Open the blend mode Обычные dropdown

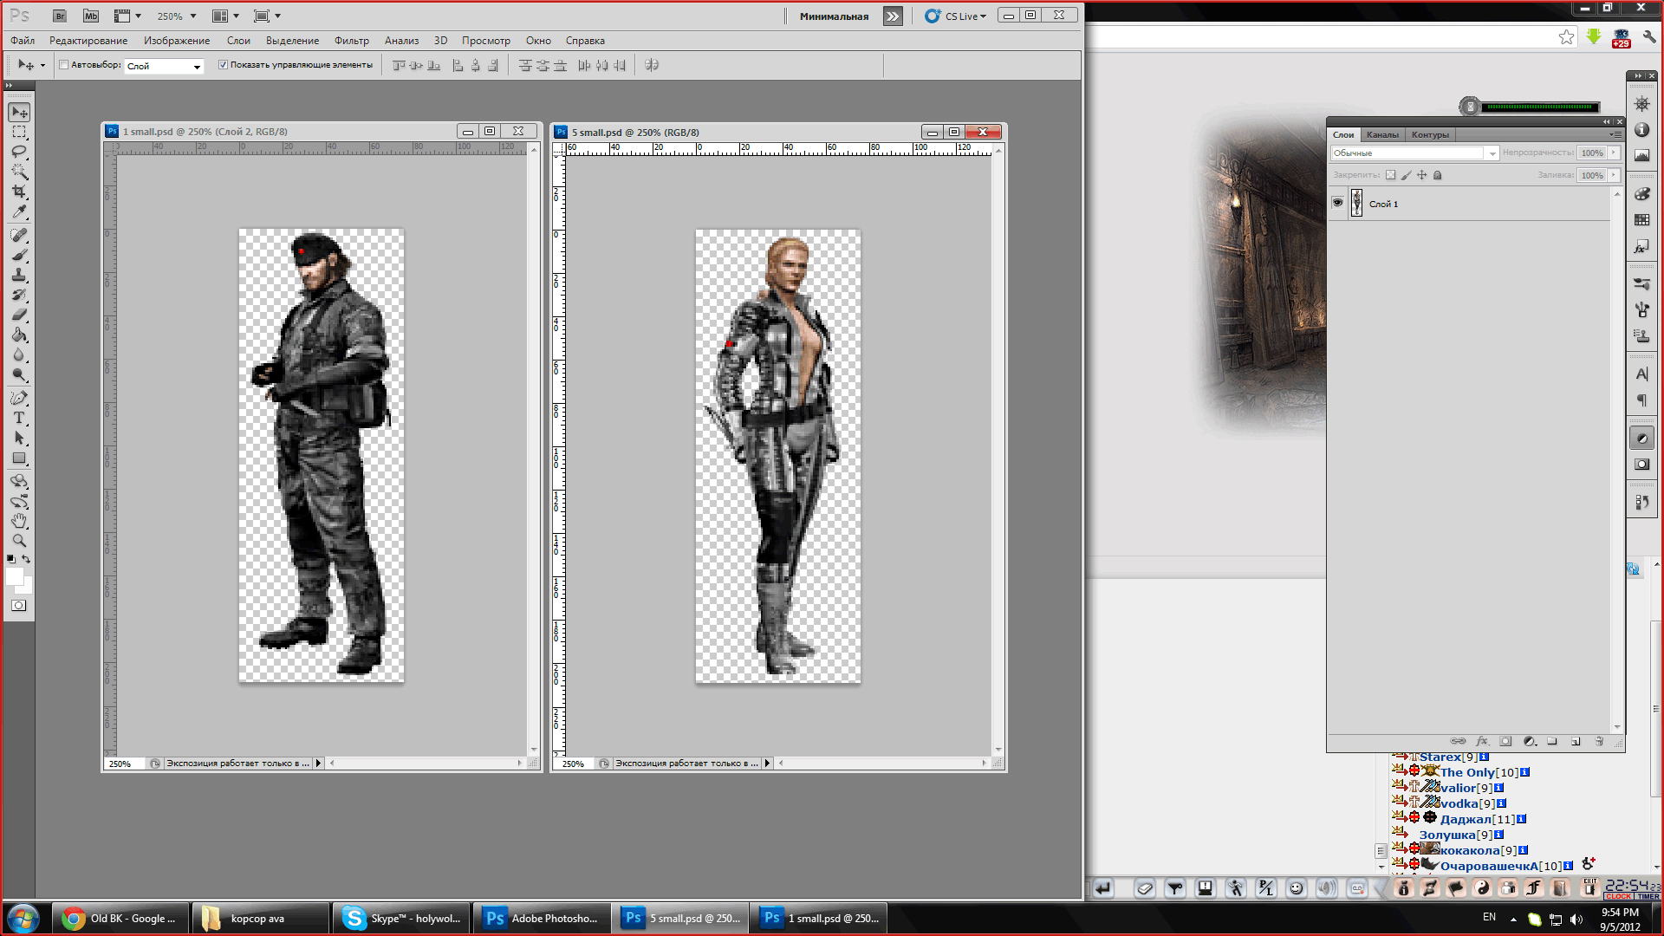click(1414, 153)
